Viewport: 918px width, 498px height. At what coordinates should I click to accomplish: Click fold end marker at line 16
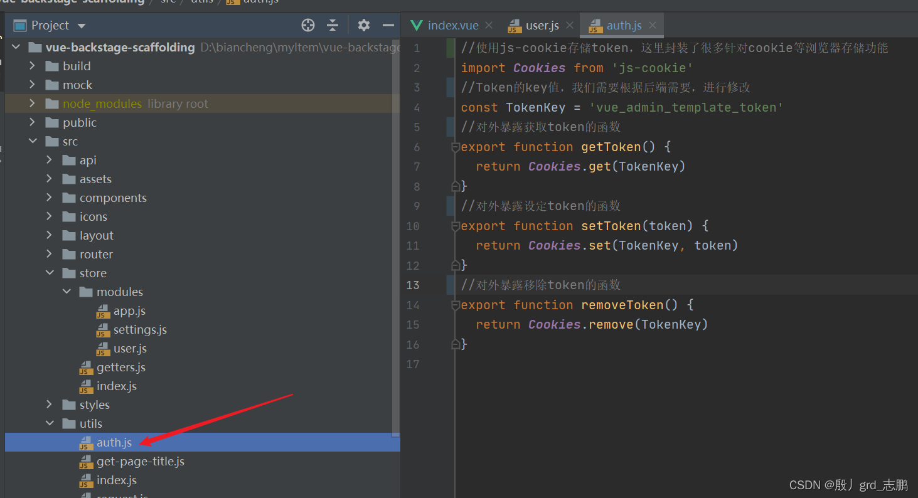point(456,344)
